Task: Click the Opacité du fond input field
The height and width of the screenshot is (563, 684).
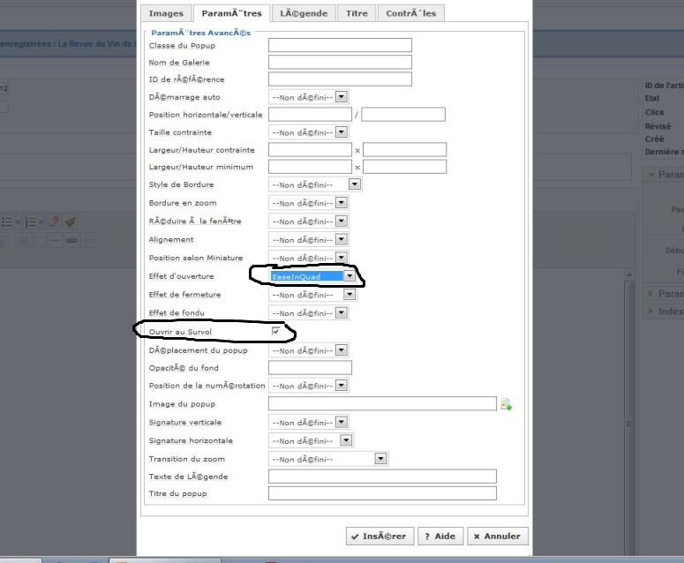Action: (310, 368)
